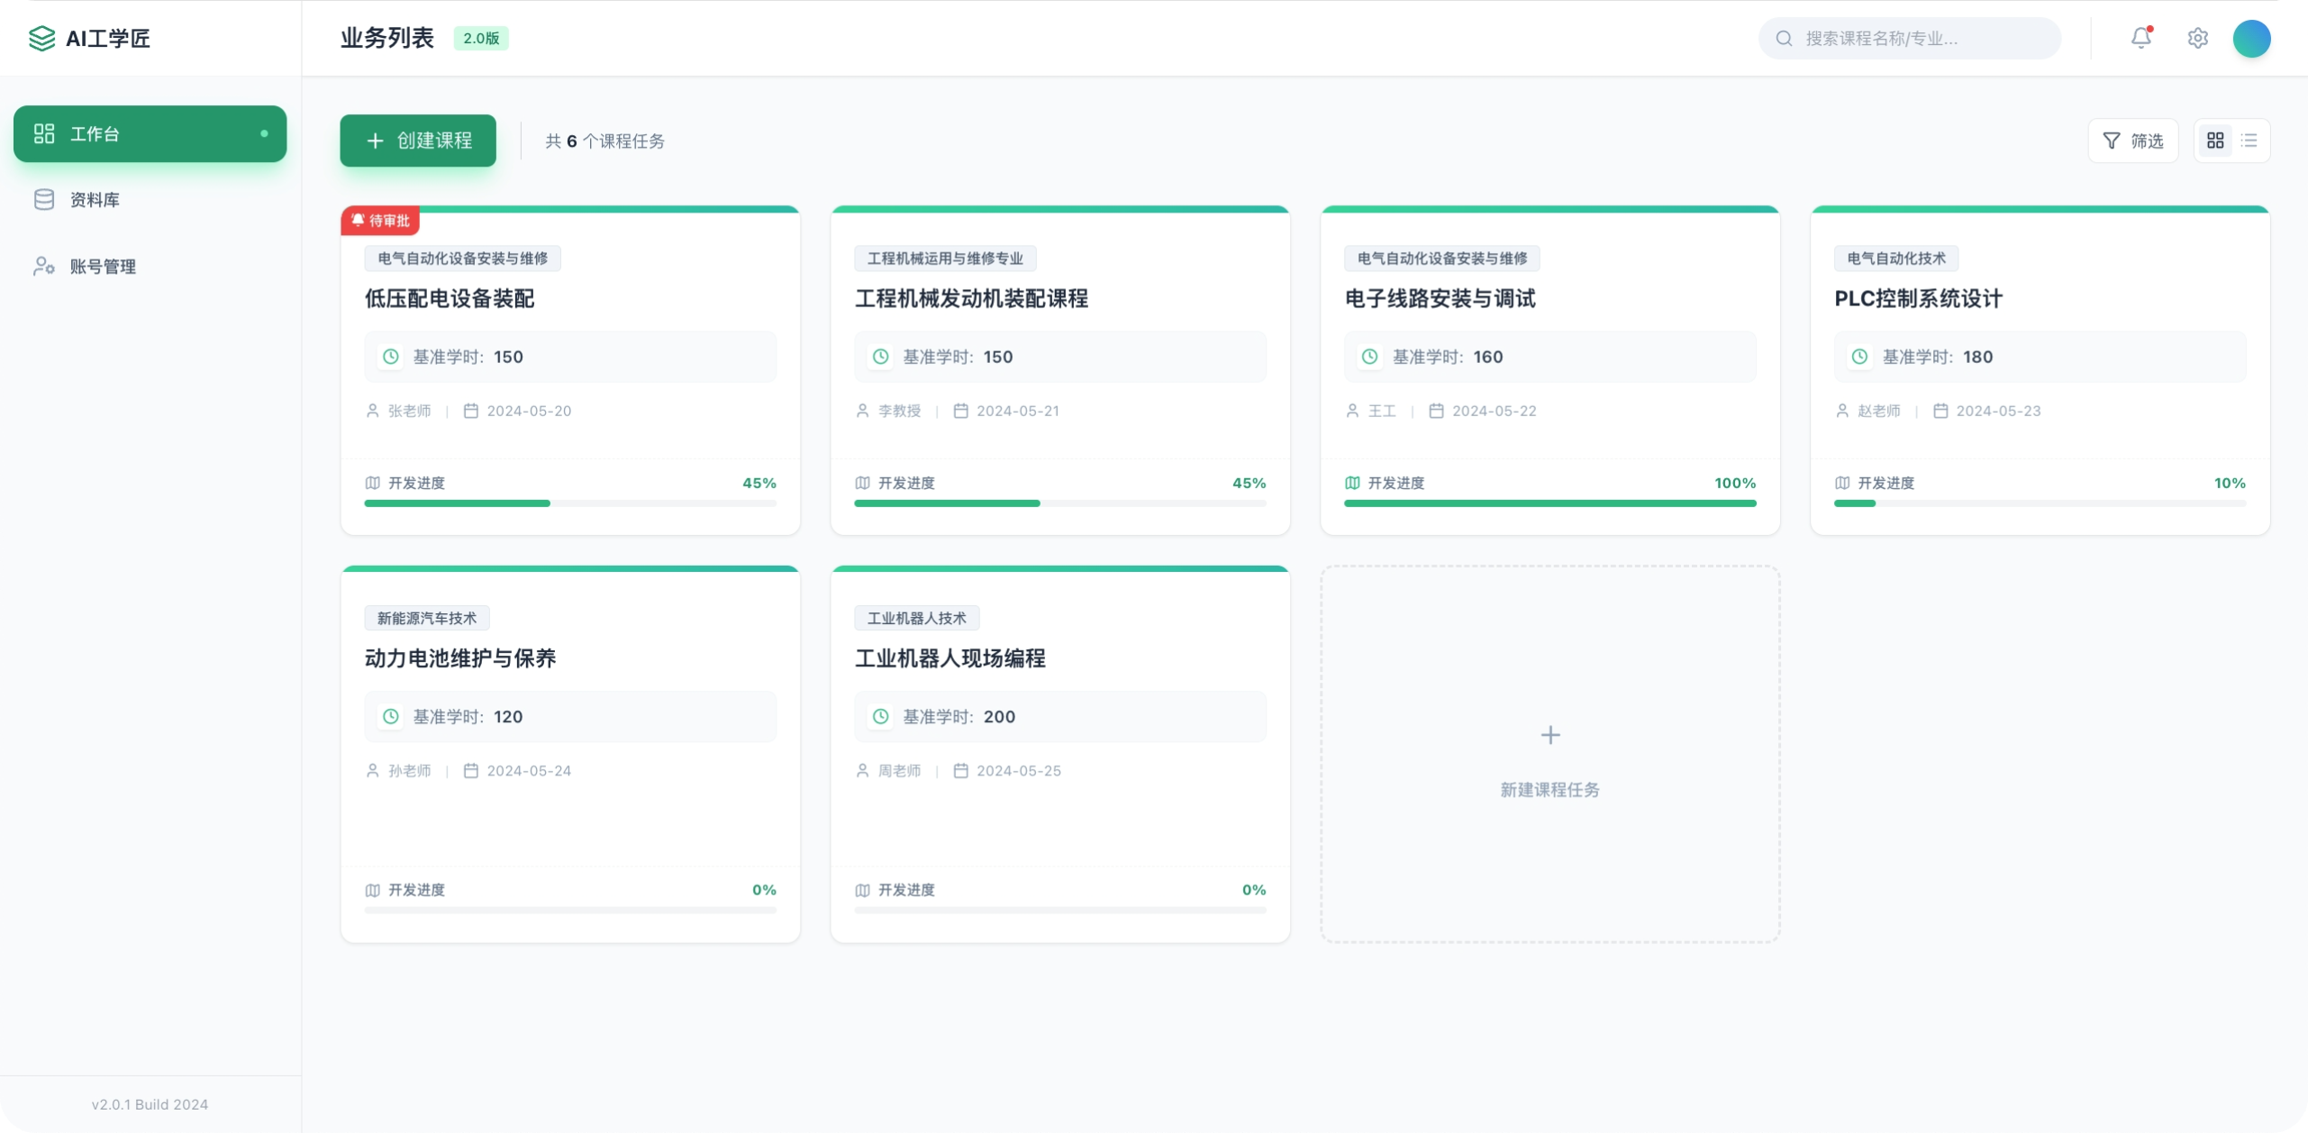This screenshot has width=2308, height=1133.
Task: Click the 创建课程 button
Action: [418, 140]
